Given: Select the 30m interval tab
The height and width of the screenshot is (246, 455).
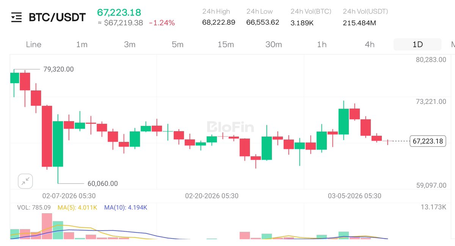Looking at the screenshot, I should tap(273, 44).
